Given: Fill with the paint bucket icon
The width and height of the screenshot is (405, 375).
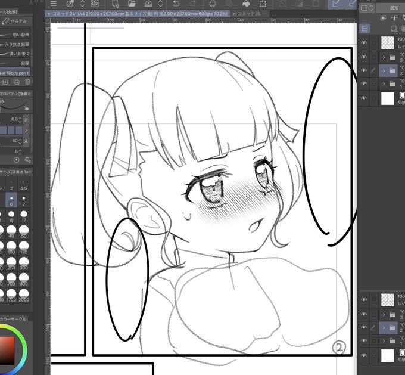Looking at the screenshot, I should pyautogui.click(x=246, y=4).
